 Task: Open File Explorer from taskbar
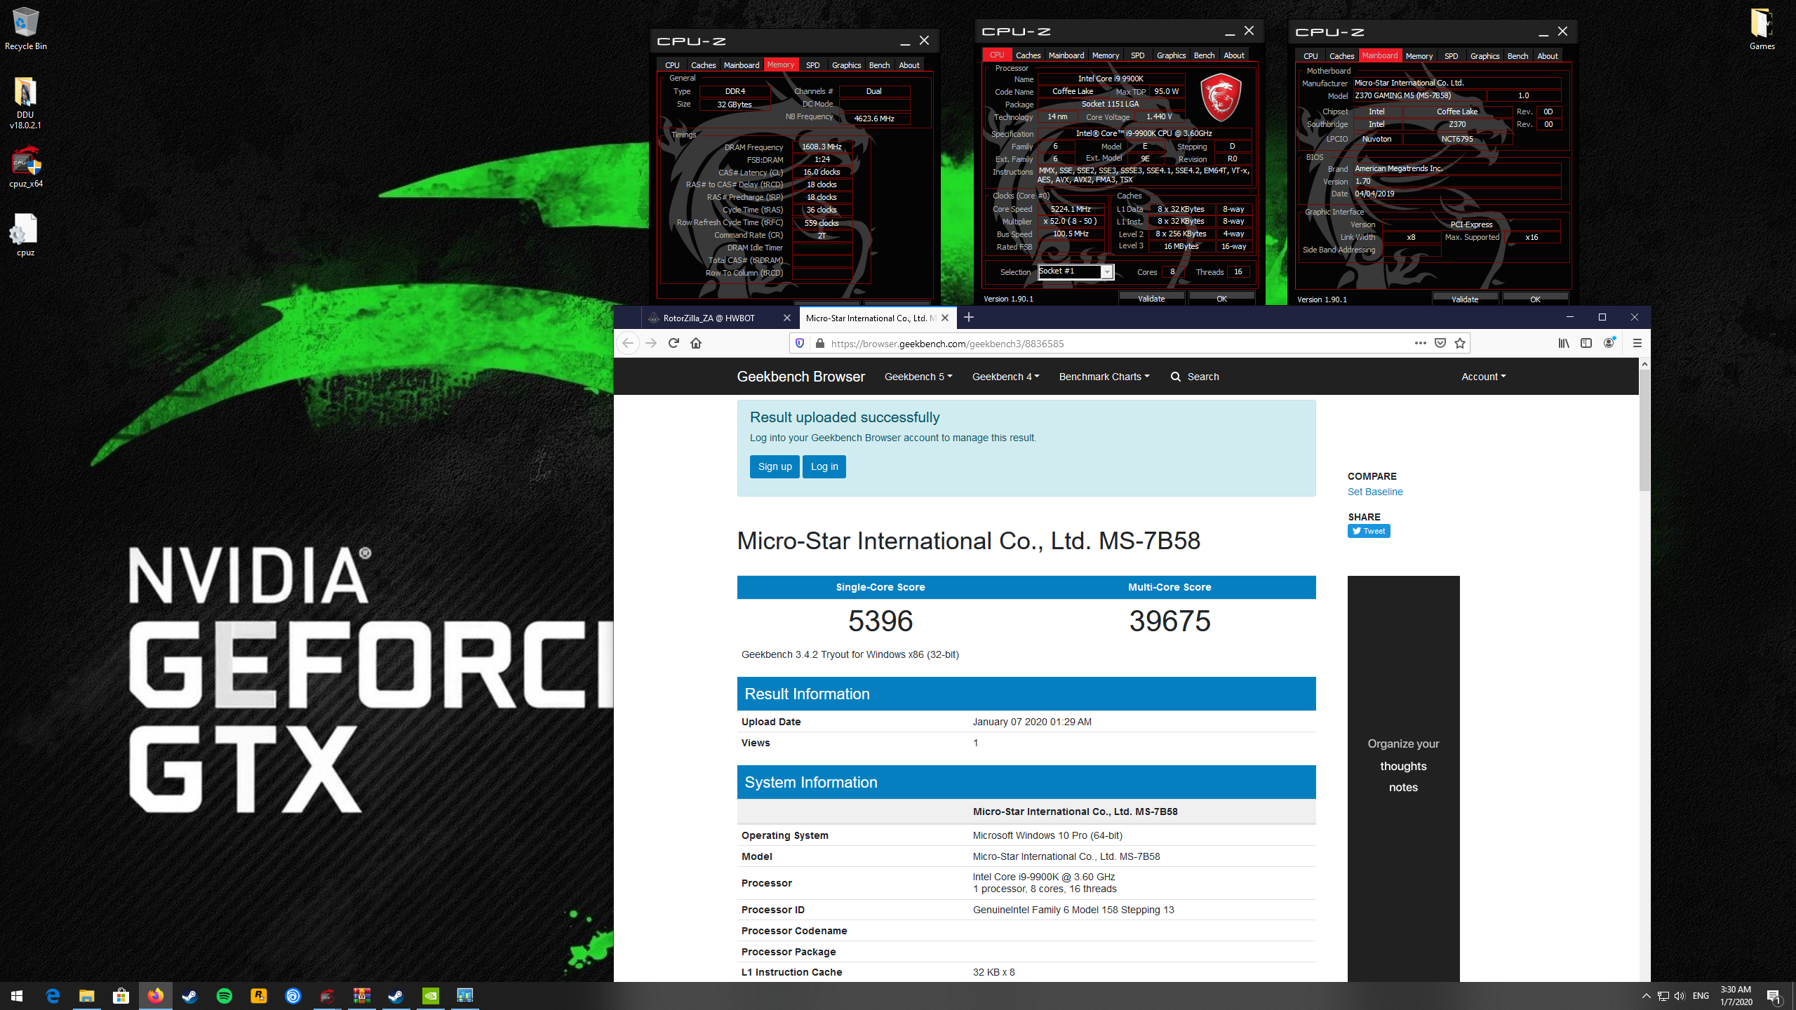pos(87,995)
